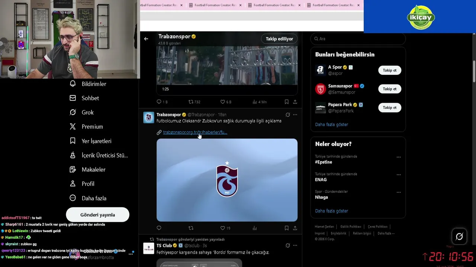
Task: Open Reklam bilgisi footer link
Action: (362, 234)
